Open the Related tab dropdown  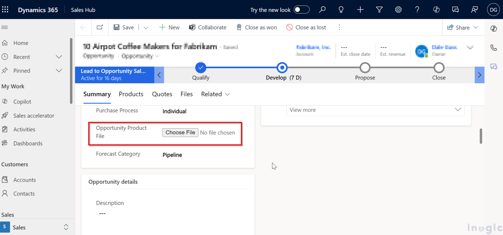point(215,94)
